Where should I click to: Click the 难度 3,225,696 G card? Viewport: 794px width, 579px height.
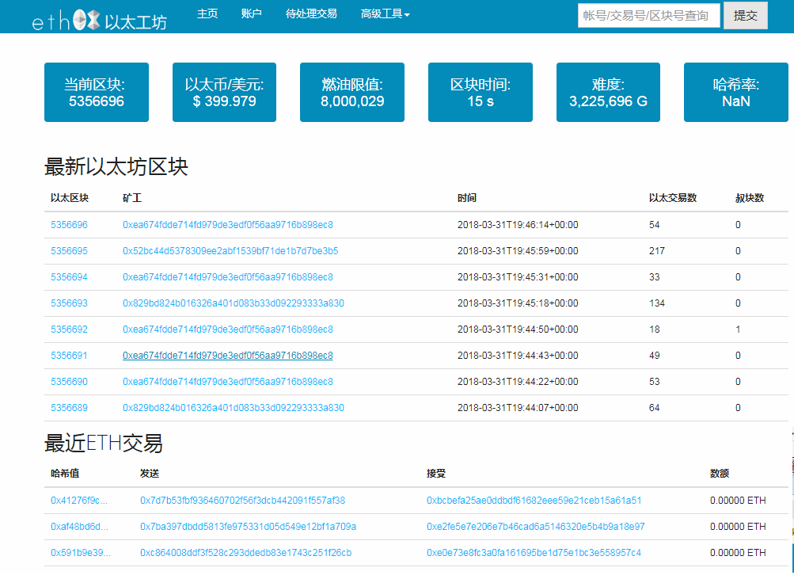click(608, 92)
